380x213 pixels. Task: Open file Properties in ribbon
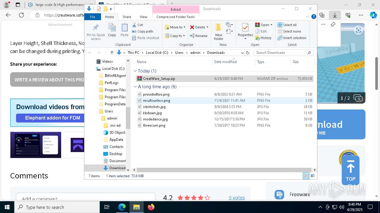(x=245, y=31)
